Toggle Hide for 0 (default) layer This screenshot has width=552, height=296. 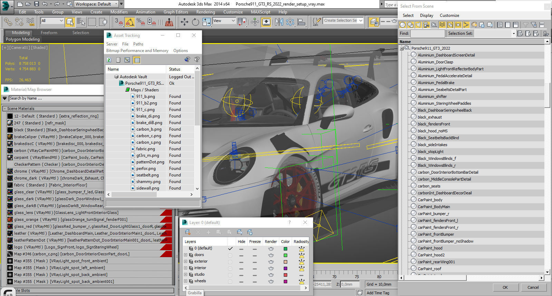[241, 249]
